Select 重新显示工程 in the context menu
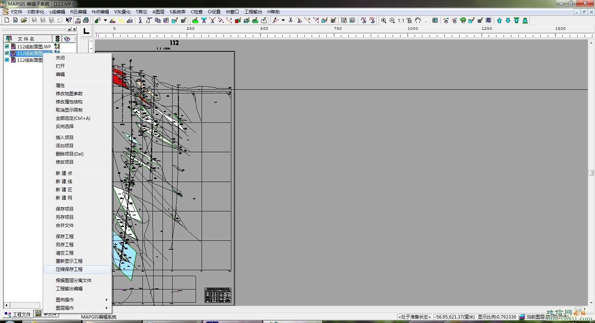This screenshot has height=323, width=595. [77, 261]
